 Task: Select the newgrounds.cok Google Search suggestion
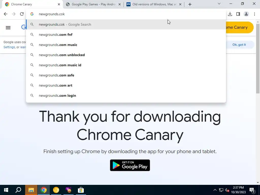[126, 24]
